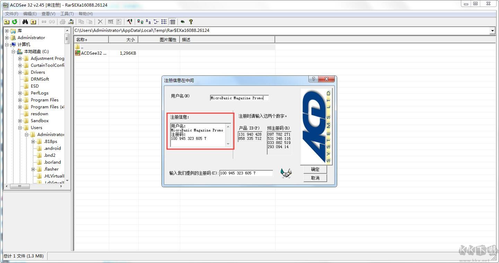
Task: Click the yellow question mark help icon
Action: (x=191, y=22)
